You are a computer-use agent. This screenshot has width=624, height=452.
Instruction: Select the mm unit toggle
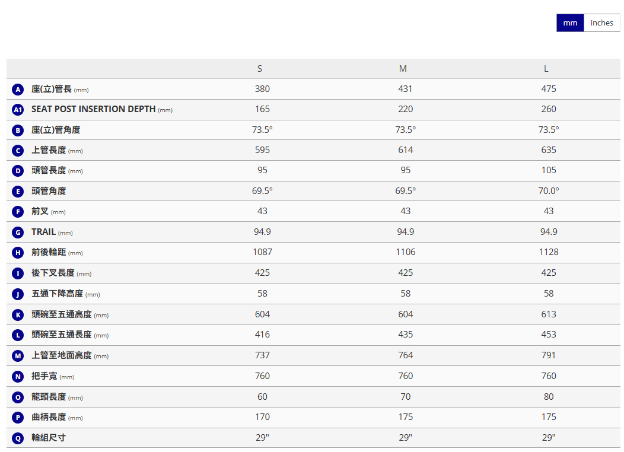(570, 23)
